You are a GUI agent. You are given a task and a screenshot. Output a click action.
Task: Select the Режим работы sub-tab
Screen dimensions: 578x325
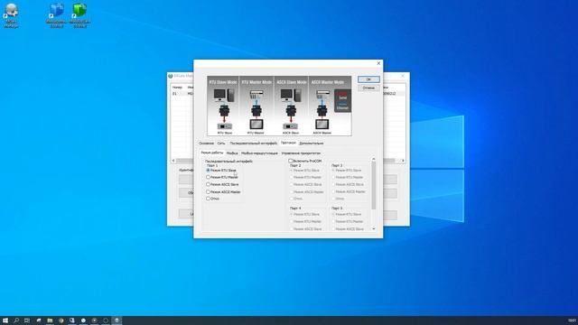pyautogui.click(x=212, y=153)
